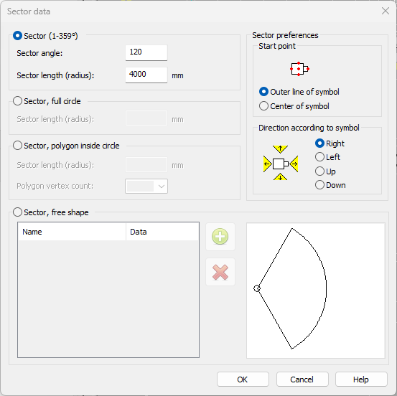
Task: Click the Sector length radius field showing 4000
Action: tap(146, 75)
